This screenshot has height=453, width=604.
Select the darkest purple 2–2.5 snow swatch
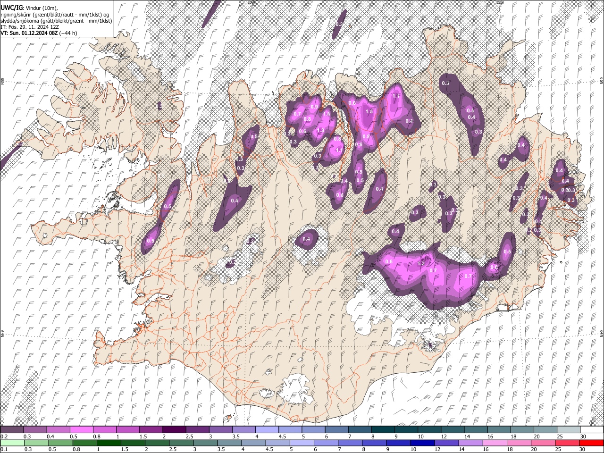click(x=174, y=430)
